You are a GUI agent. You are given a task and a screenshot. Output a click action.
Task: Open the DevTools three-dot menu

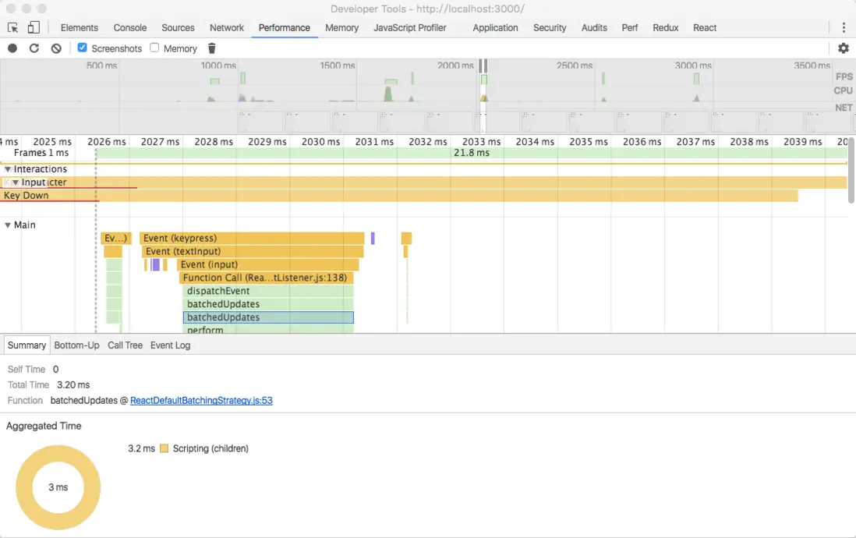coord(843,27)
